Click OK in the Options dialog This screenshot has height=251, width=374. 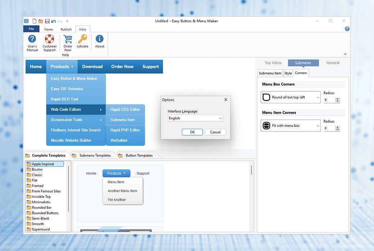coord(192,132)
